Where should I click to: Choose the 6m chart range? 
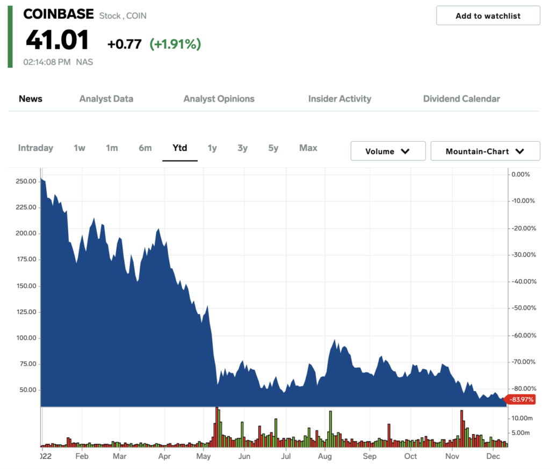(x=145, y=148)
